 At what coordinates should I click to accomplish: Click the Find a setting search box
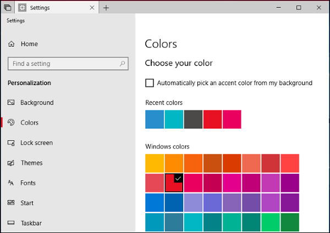(63, 64)
